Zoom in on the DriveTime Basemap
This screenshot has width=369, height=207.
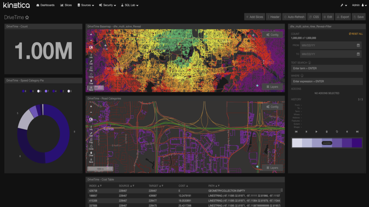[x=91, y=34]
